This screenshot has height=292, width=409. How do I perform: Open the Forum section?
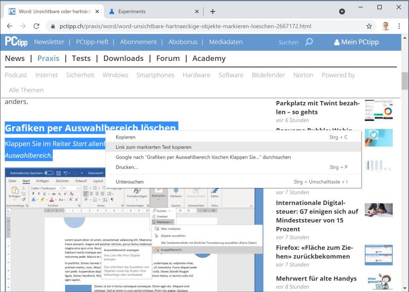[168, 58]
